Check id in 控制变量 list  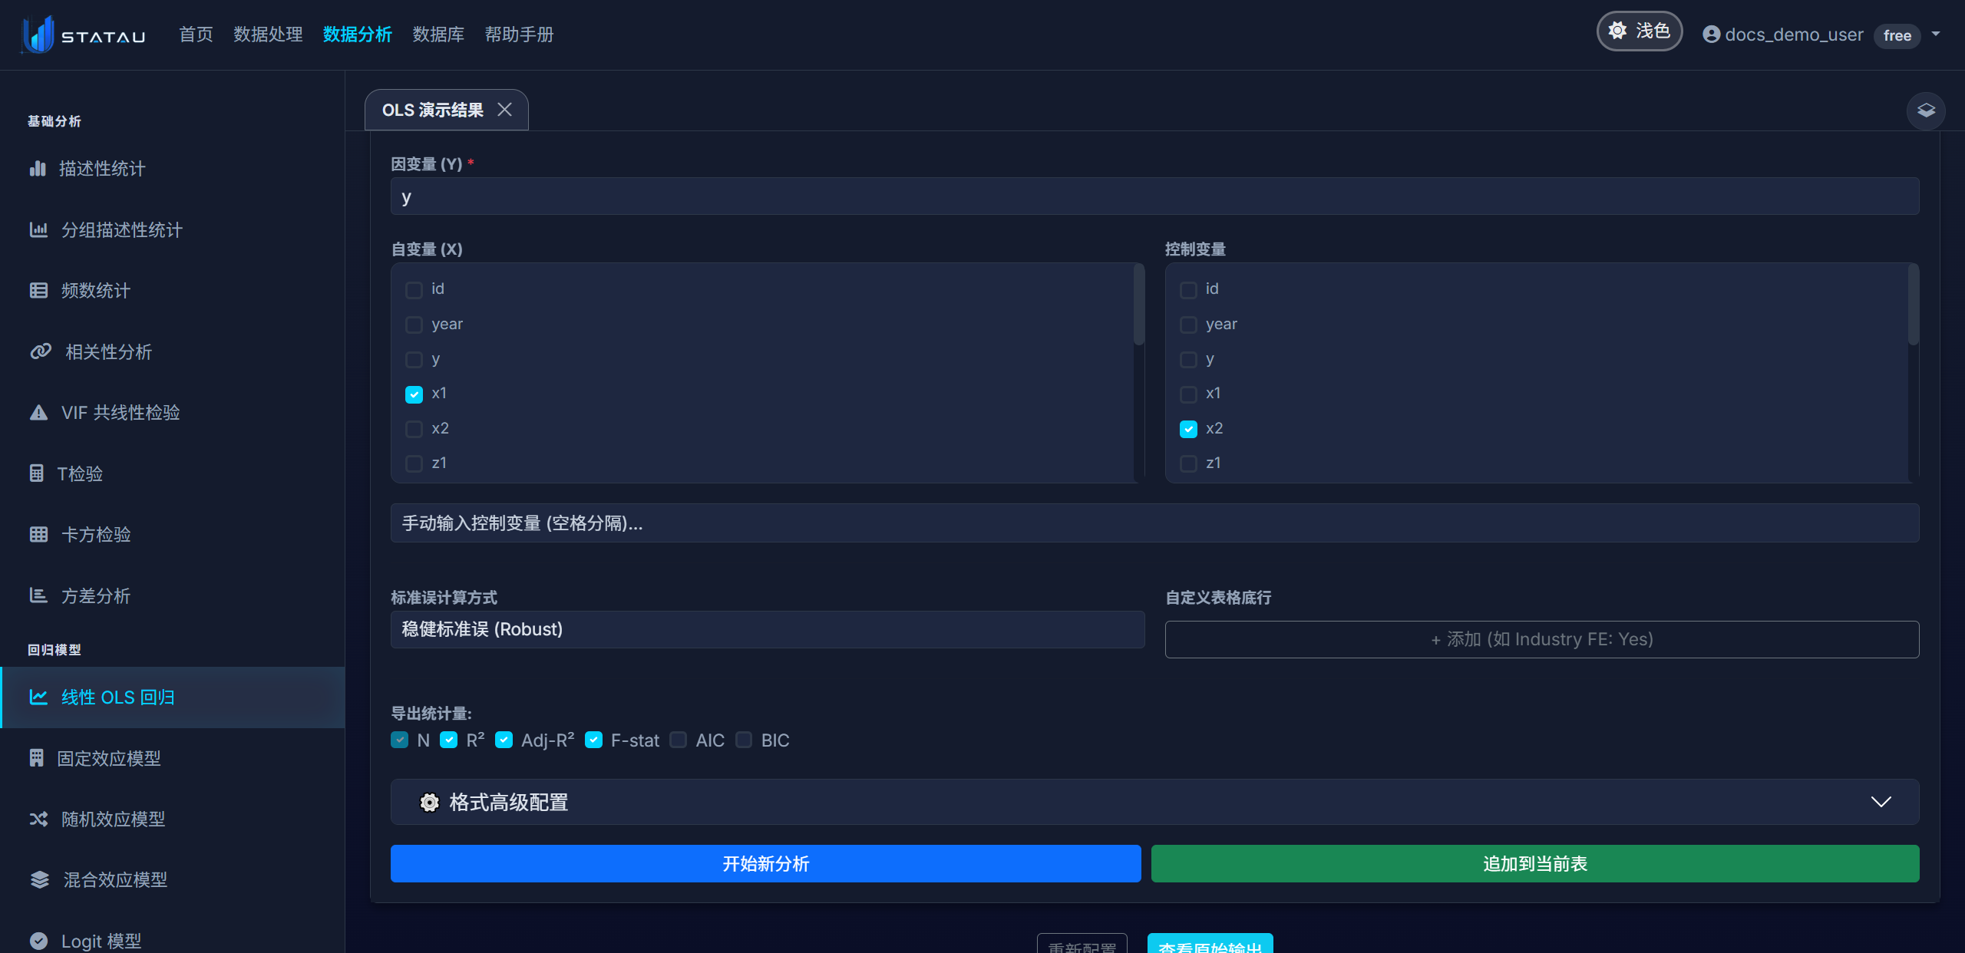1188,289
